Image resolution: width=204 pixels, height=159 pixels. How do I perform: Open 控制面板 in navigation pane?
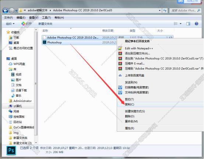pos(17,117)
